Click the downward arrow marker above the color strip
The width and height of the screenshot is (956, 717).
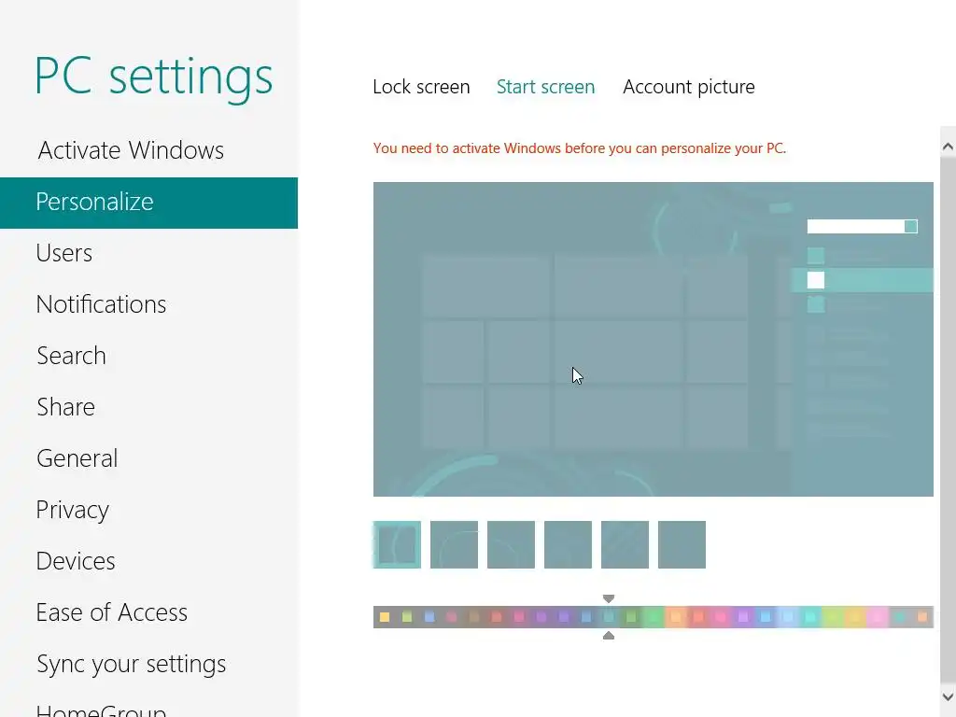coord(609,598)
